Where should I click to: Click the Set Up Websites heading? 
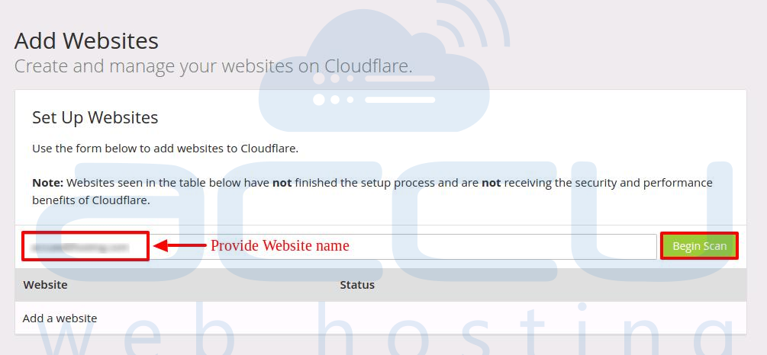95,117
